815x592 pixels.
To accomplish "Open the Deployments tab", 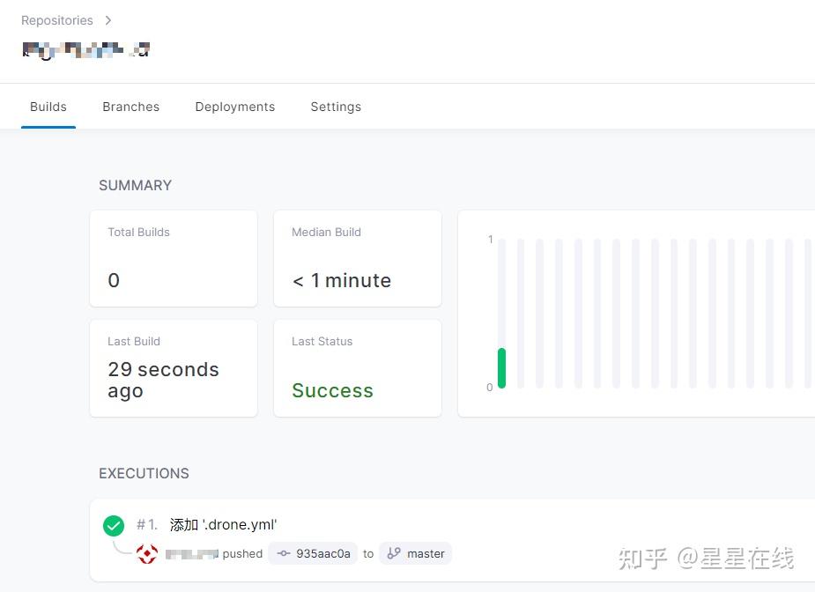I will coord(235,107).
